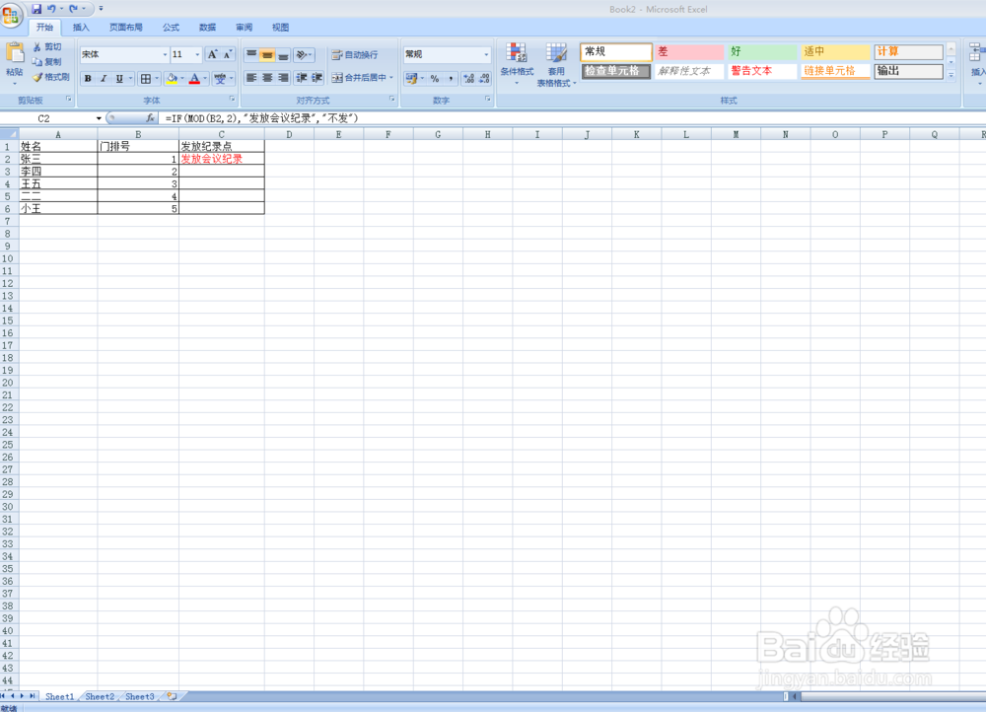
Task: Open the font size 11 dropdown
Action: point(197,54)
